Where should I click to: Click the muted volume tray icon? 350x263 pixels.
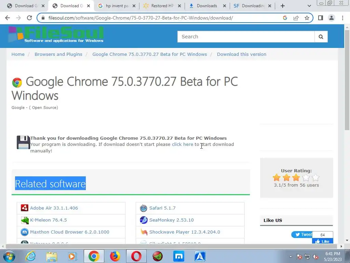coord(315,257)
